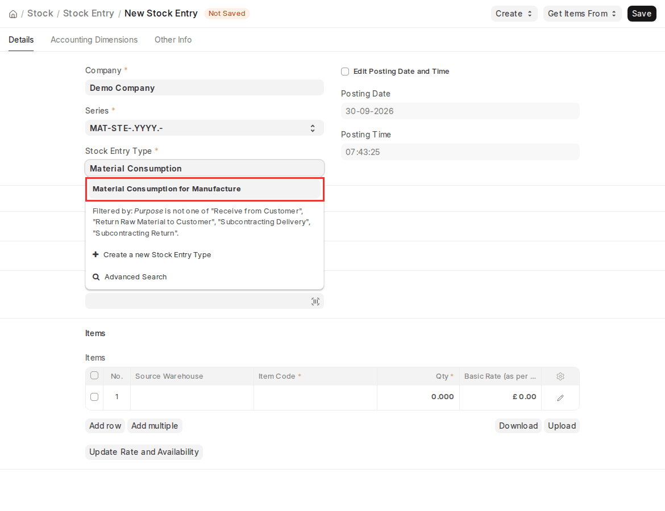Click Add multiple button
Image resolution: width=665 pixels, height=511 pixels.
pyautogui.click(x=155, y=426)
